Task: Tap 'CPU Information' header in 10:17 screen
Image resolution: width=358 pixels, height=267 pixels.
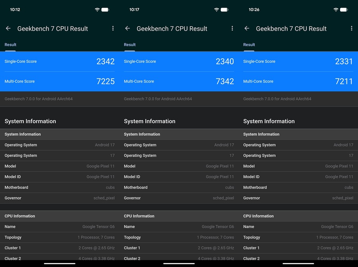Action: click(x=139, y=216)
